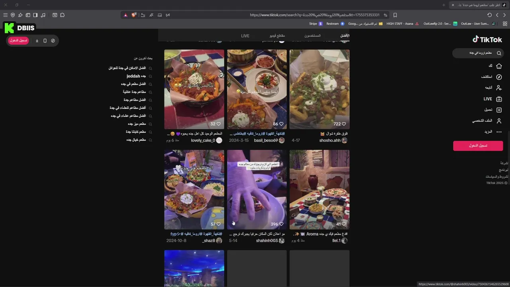The width and height of the screenshot is (510, 287).
Task: Click the translate page icon
Action: [x=151, y=15]
